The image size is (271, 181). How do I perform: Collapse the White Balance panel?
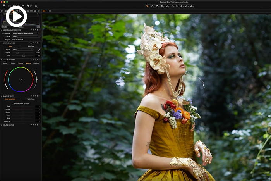point(2,43)
